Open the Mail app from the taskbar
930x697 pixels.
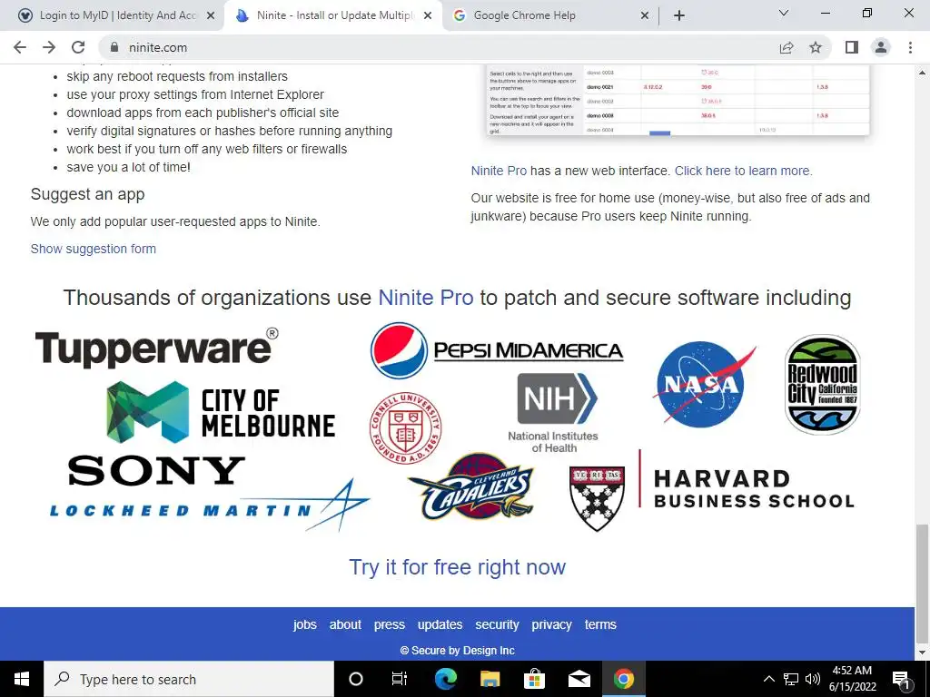(579, 679)
